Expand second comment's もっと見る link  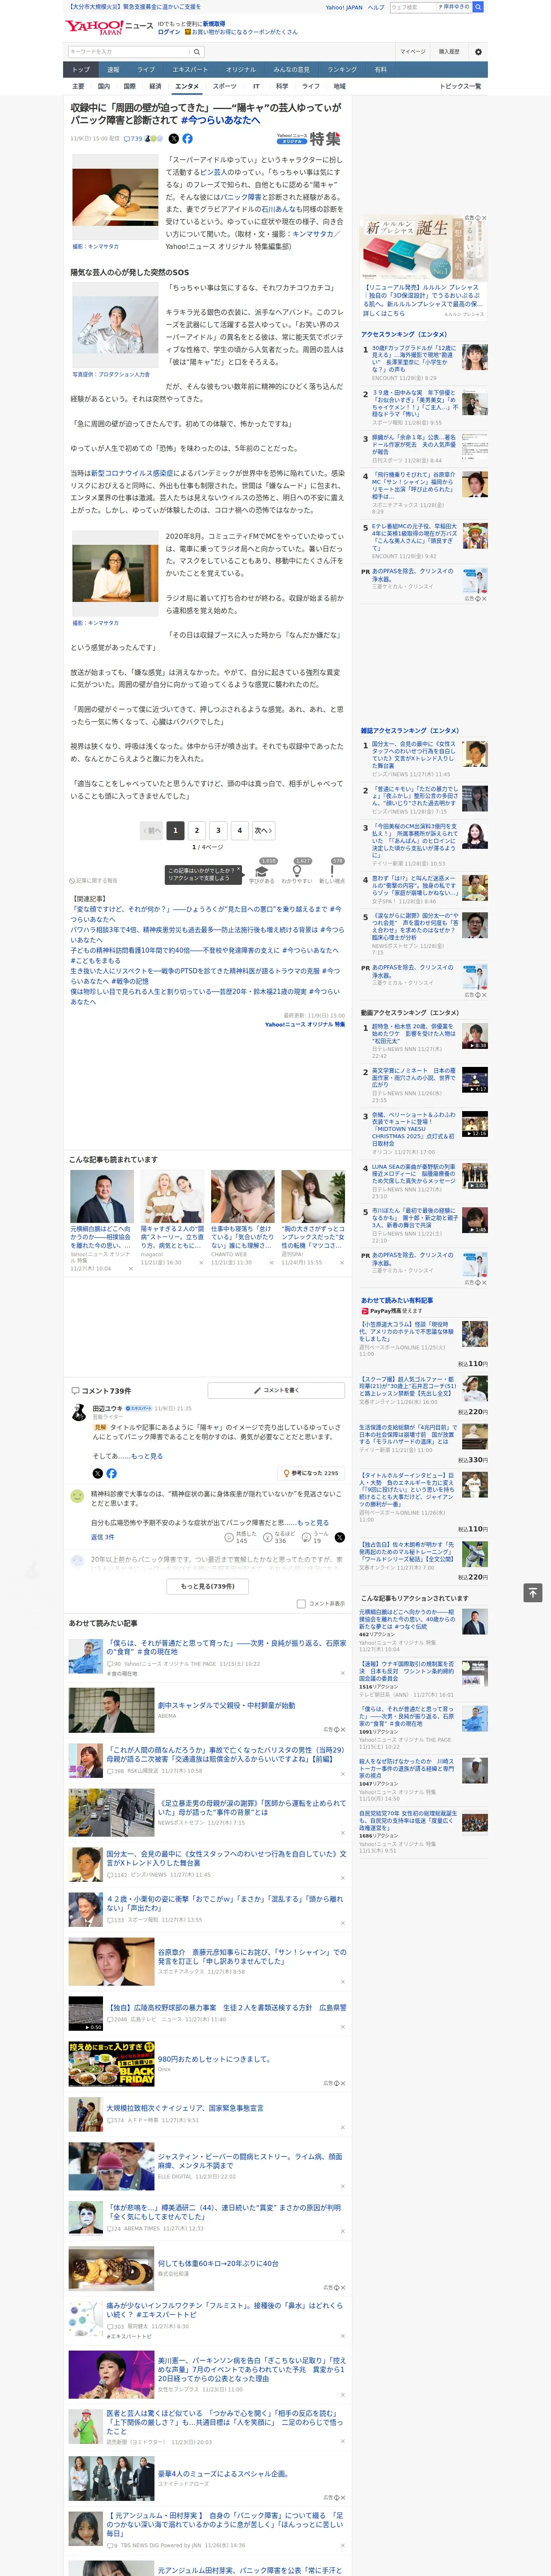tap(312, 1523)
